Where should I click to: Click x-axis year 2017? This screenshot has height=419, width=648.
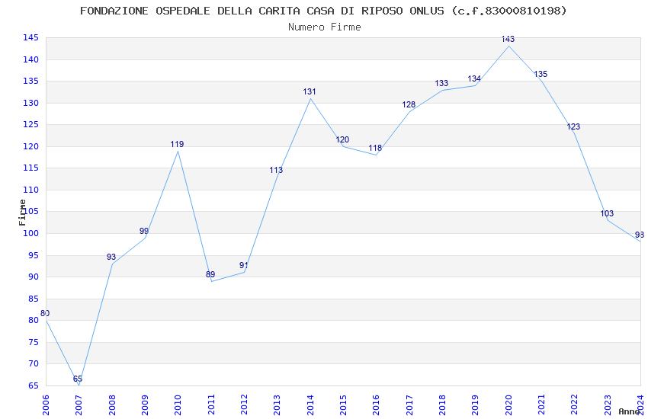(x=409, y=405)
